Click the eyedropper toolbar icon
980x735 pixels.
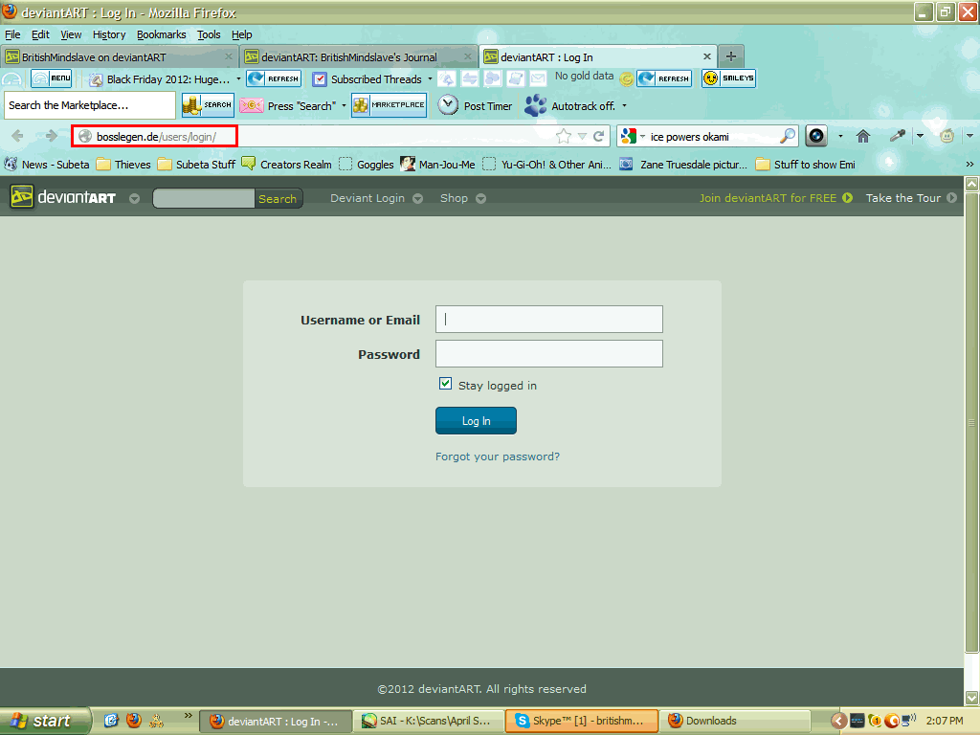click(x=898, y=136)
